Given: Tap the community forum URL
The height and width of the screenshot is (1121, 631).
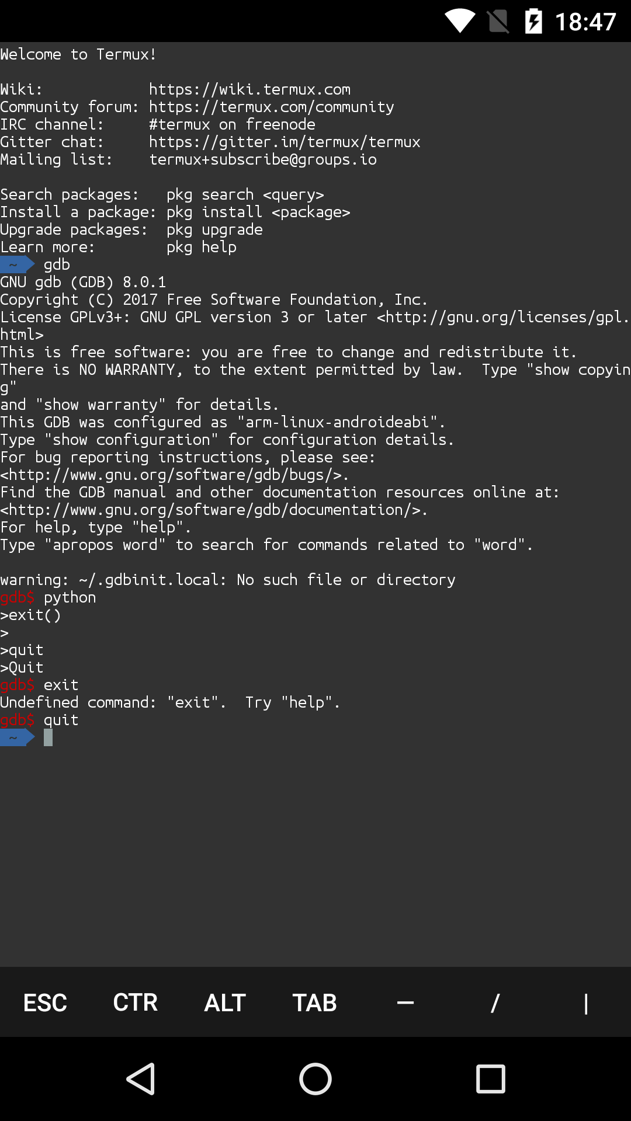Looking at the screenshot, I should (x=271, y=106).
